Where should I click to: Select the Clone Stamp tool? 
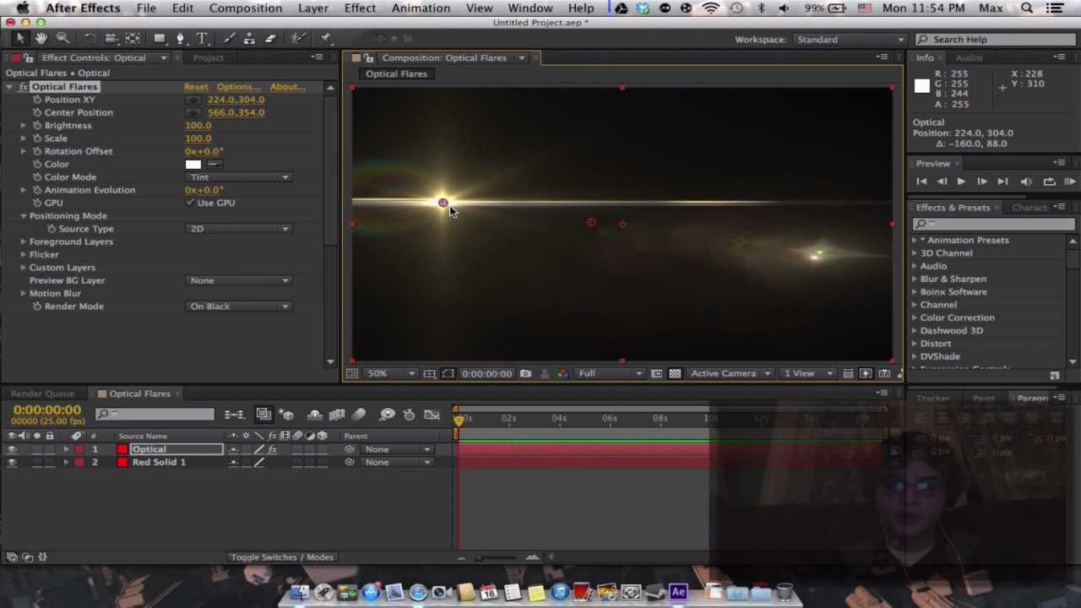[249, 39]
